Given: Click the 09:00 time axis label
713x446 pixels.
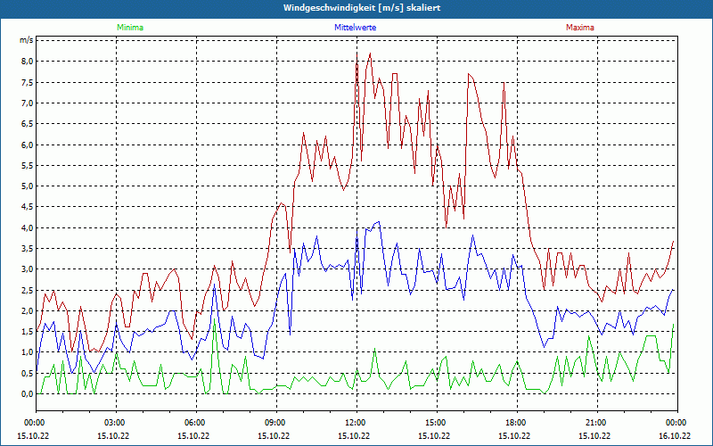Looking at the screenshot, I should click(x=275, y=423).
